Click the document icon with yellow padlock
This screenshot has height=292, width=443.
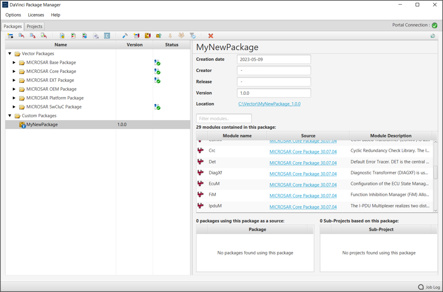tap(62, 36)
